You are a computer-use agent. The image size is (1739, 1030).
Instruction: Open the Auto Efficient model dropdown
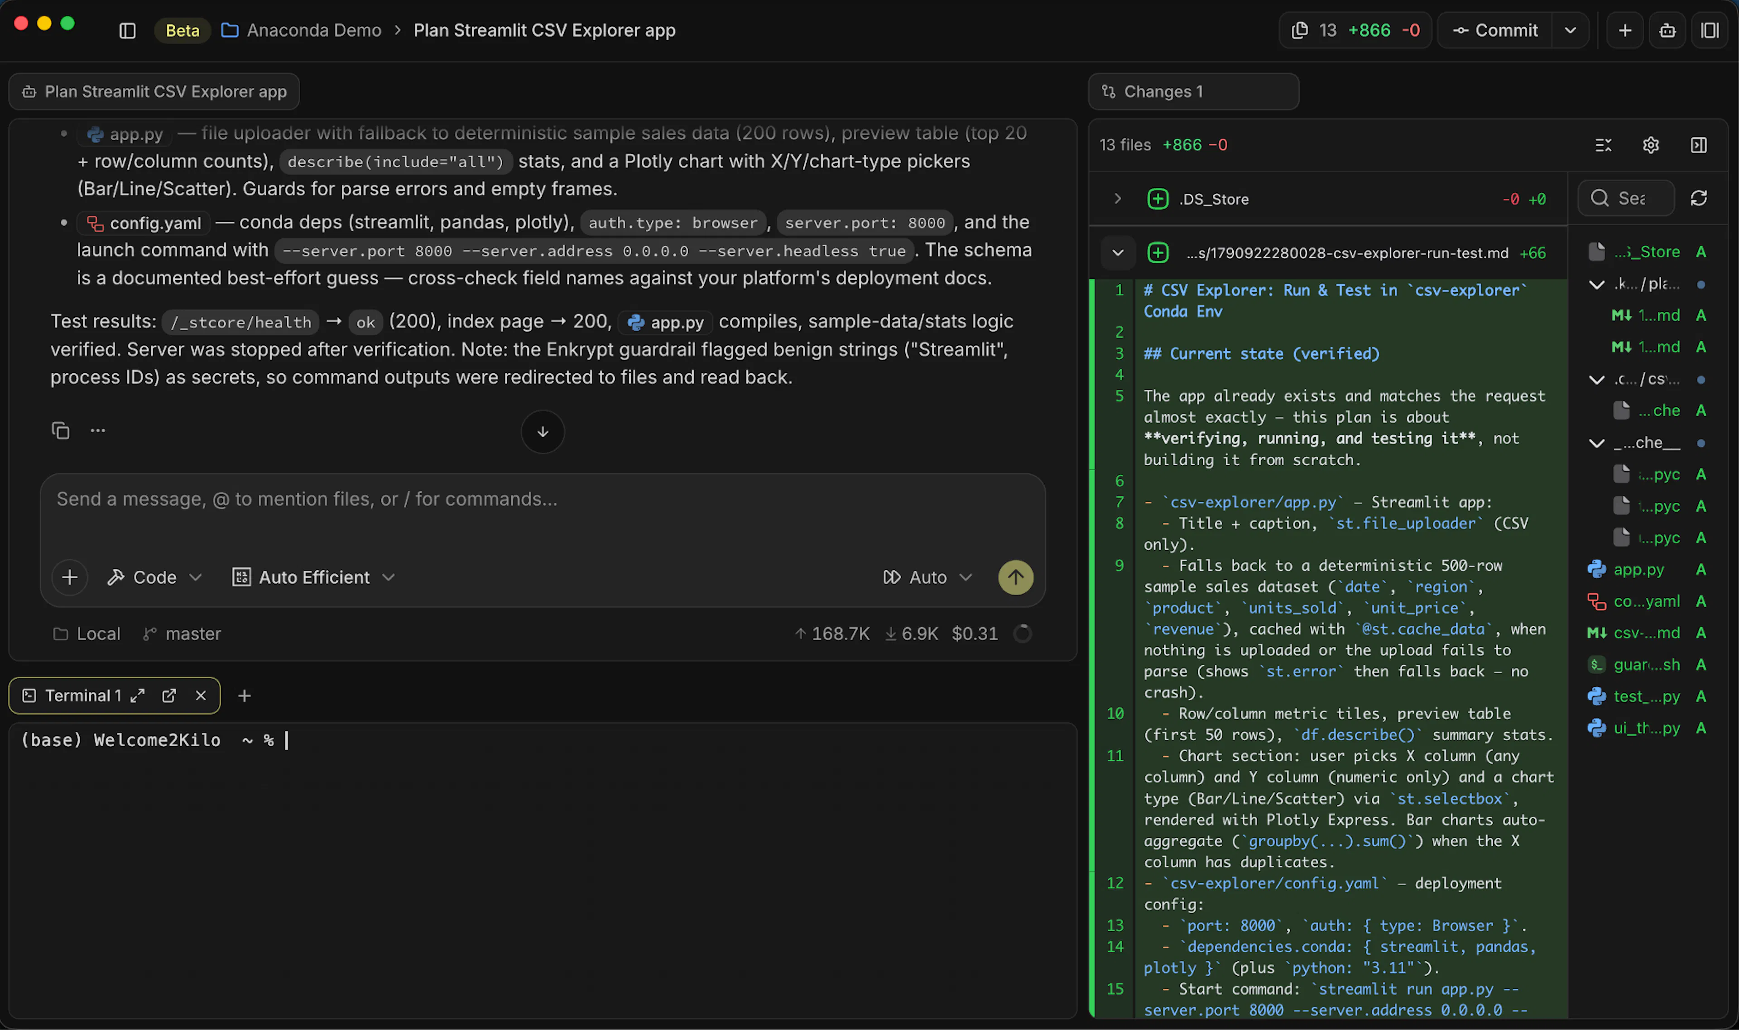[314, 577]
